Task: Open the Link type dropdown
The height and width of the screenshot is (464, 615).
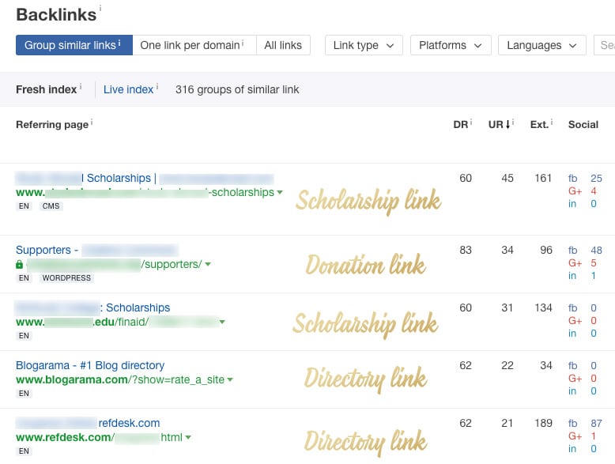Action: pyautogui.click(x=364, y=45)
